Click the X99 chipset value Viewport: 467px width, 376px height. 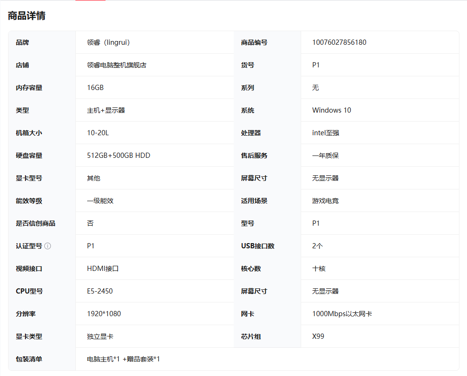coord(318,336)
